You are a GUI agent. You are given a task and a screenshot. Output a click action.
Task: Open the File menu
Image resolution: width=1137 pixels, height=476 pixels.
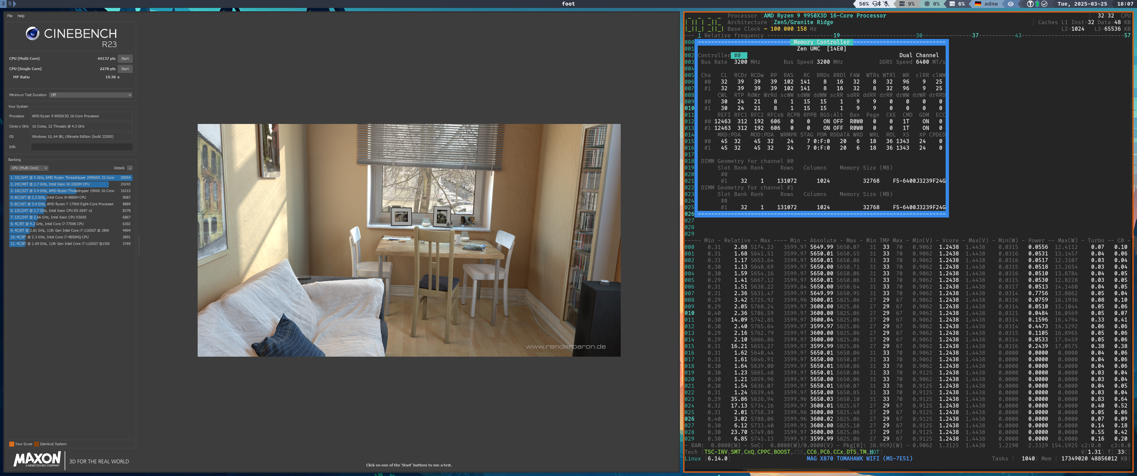[10, 16]
